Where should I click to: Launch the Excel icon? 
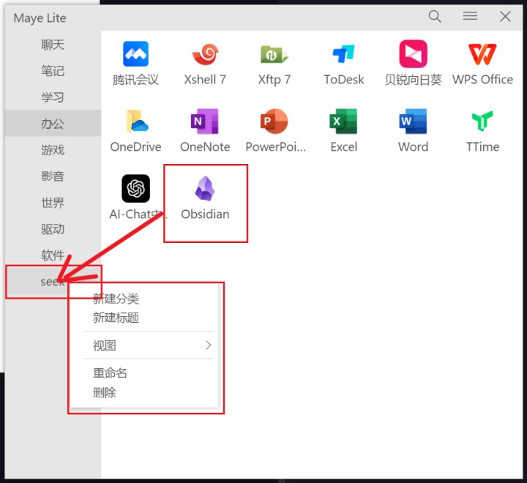click(x=343, y=121)
